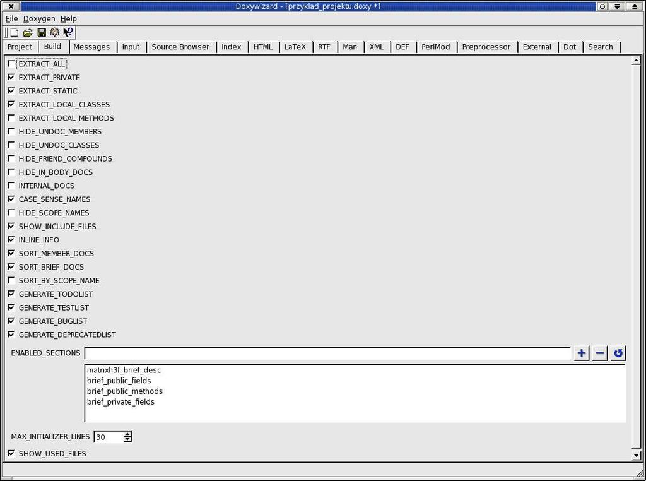The width and height of the screenshot is (646, 481).
Task: Switch to the Project tab
Action: pos(20,47)
